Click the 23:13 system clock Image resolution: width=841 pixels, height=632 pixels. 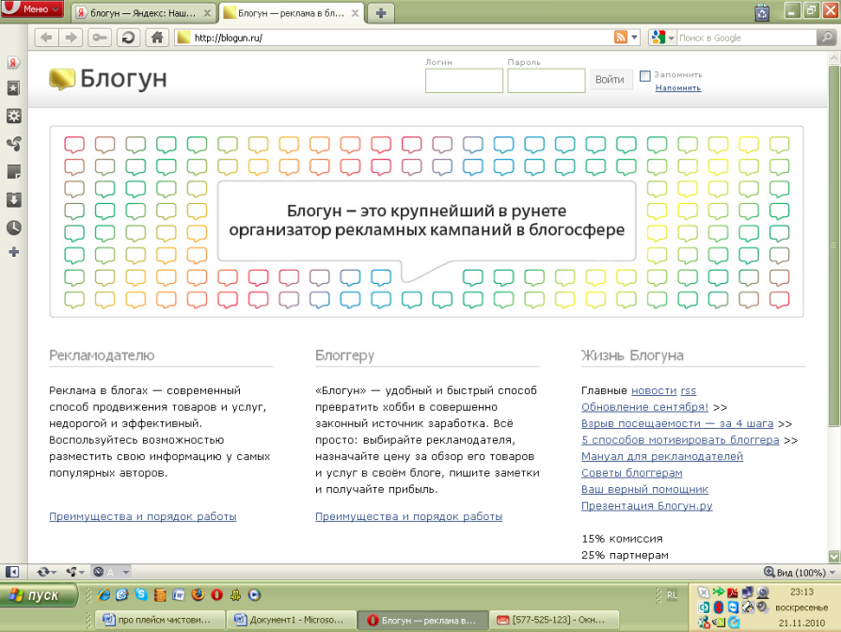[801, 592]
